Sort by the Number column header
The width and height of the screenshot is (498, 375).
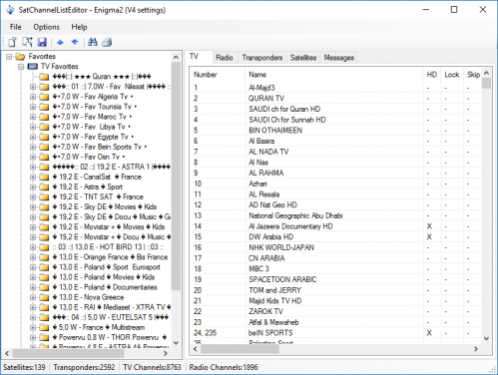coord(218,75)
